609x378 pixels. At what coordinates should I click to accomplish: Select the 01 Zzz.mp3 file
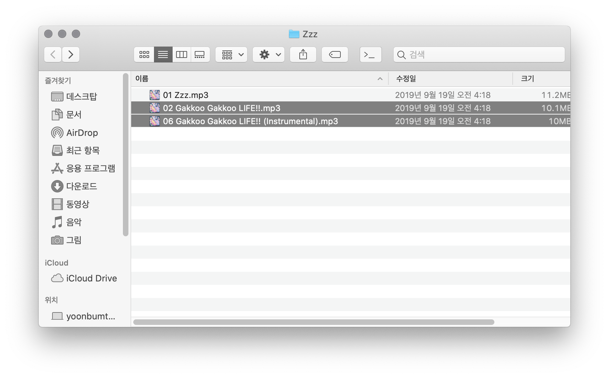(186, 95)
